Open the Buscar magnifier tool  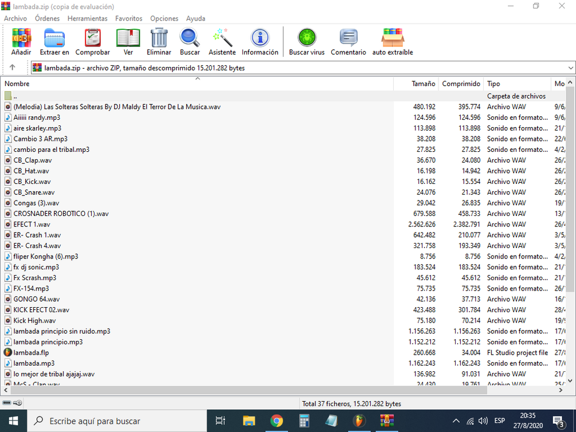(190, 37)
